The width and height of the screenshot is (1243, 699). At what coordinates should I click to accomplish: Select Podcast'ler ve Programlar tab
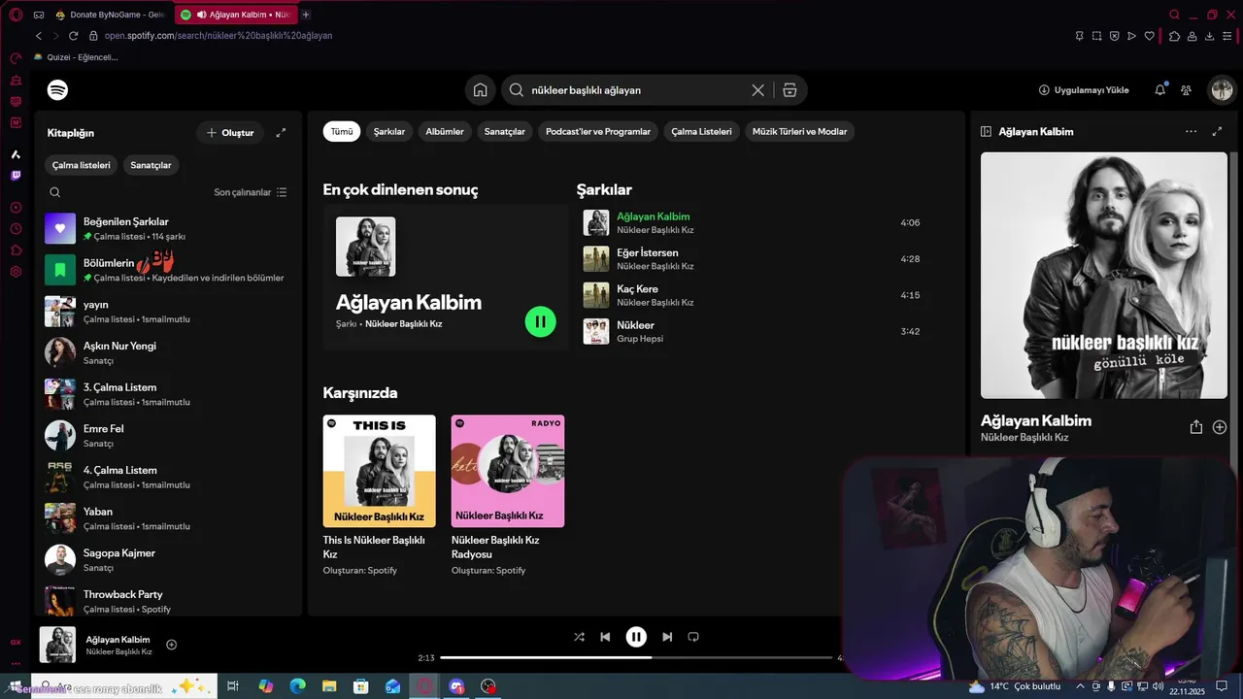point(598,131)
